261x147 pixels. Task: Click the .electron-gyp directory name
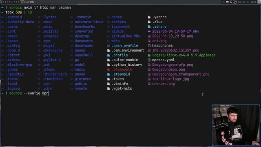pos(19,65)
